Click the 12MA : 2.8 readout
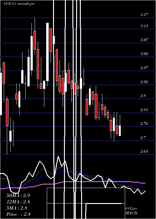156x219 pixels. coord(18,202)
